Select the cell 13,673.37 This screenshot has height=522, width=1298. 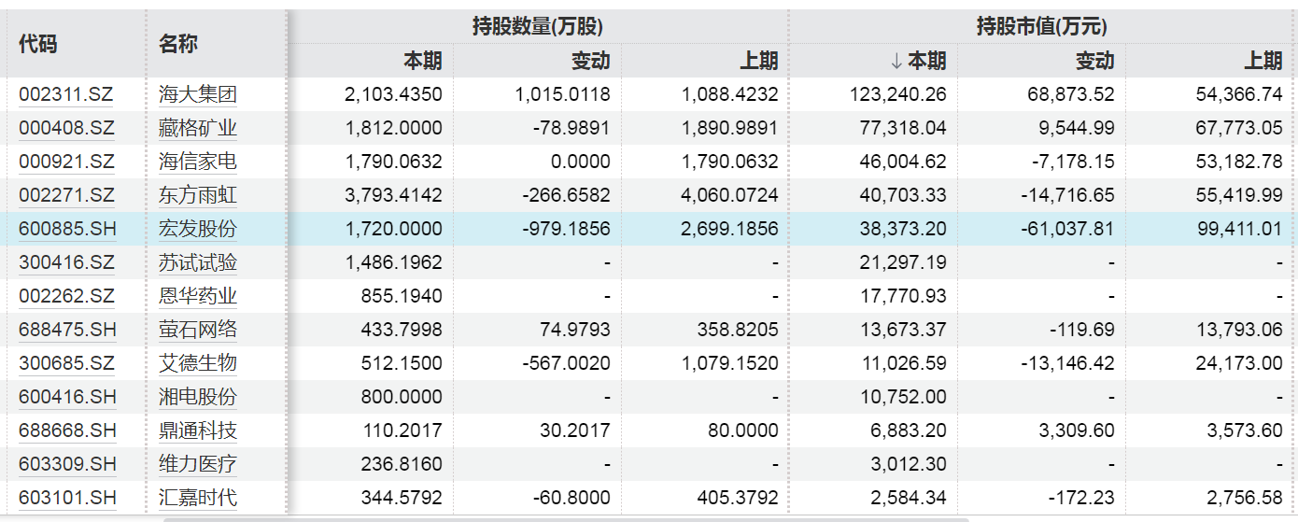903,330
